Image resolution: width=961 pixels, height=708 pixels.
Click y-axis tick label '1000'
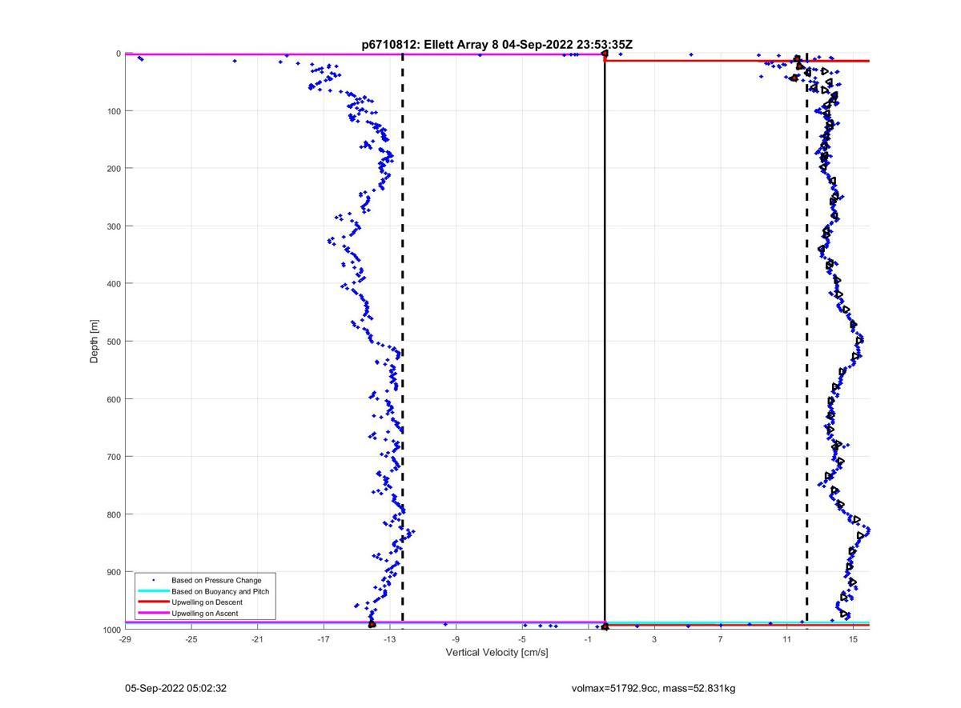click(111, 630)
